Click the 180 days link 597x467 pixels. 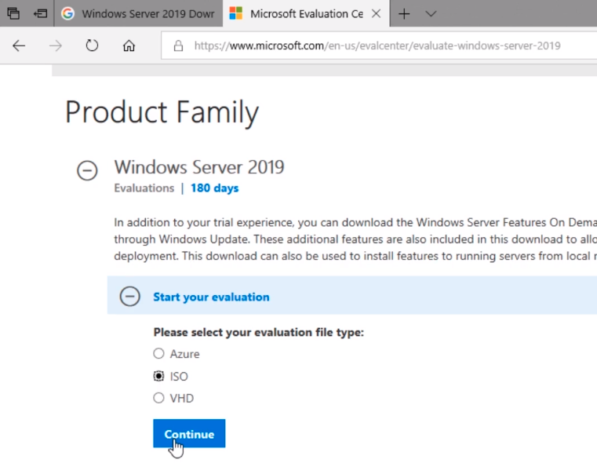pyautogui.click(x=214, y=188)
